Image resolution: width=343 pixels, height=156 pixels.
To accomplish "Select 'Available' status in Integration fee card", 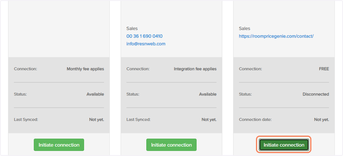I will [x=208, y=94].
